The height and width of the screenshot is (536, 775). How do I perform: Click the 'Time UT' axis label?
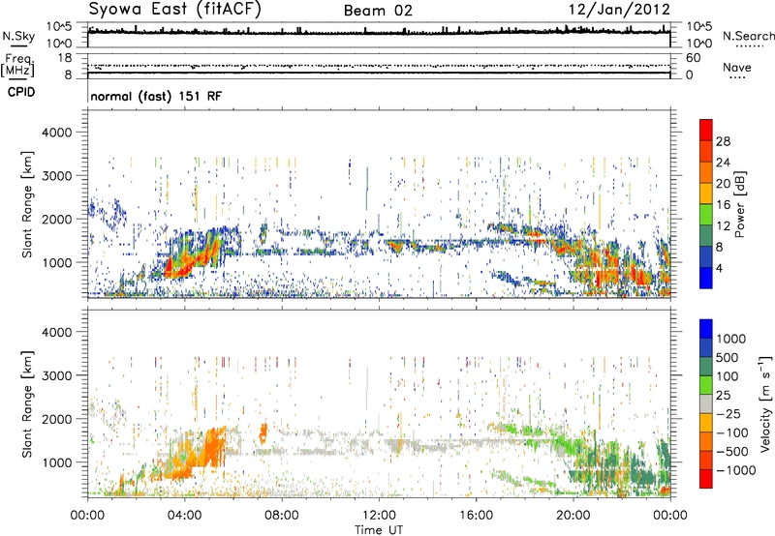379,530
